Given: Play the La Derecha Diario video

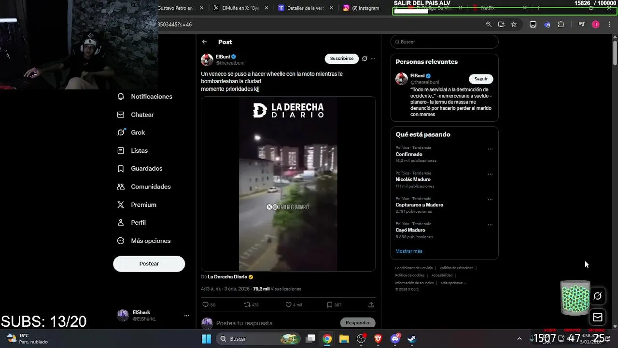Looking at the screenshot, I should 288,184.
